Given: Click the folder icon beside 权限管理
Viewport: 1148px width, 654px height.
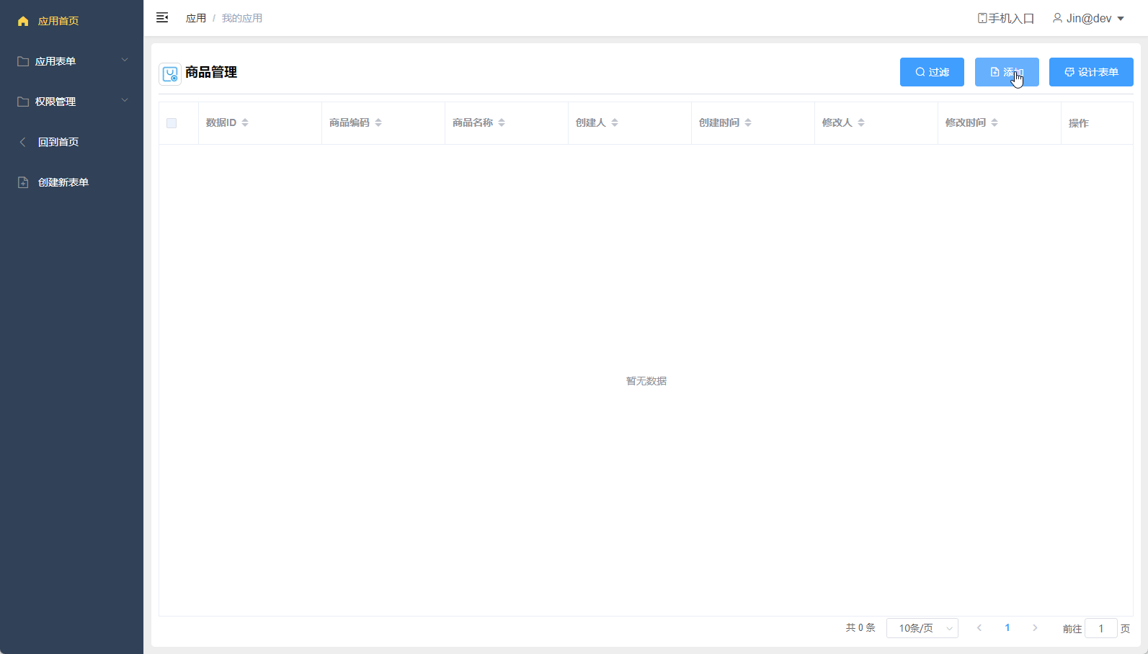Looking at the screenshot, I should pos(23,102).
